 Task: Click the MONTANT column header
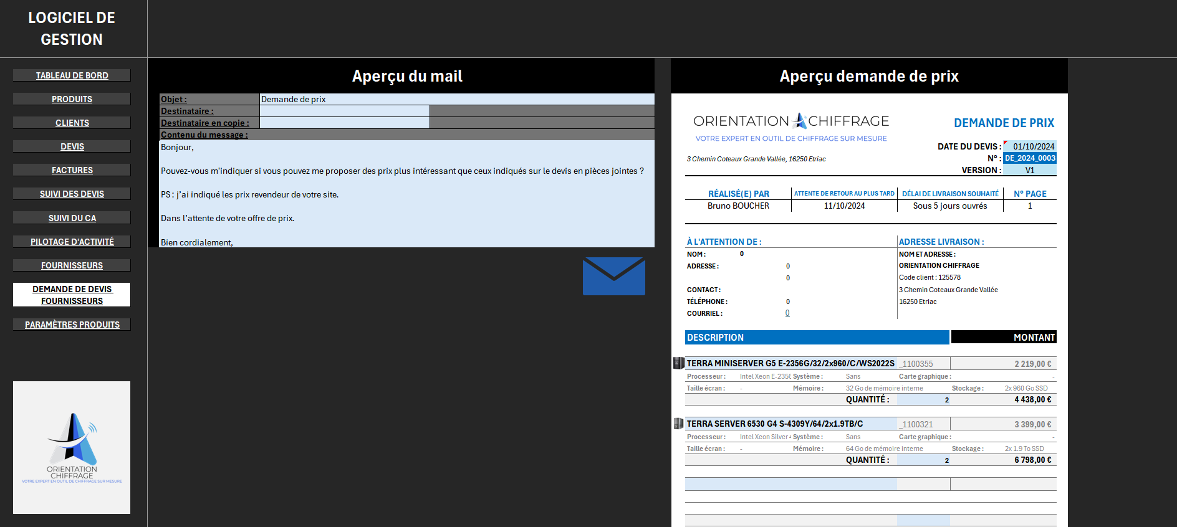pos(1004,337)
